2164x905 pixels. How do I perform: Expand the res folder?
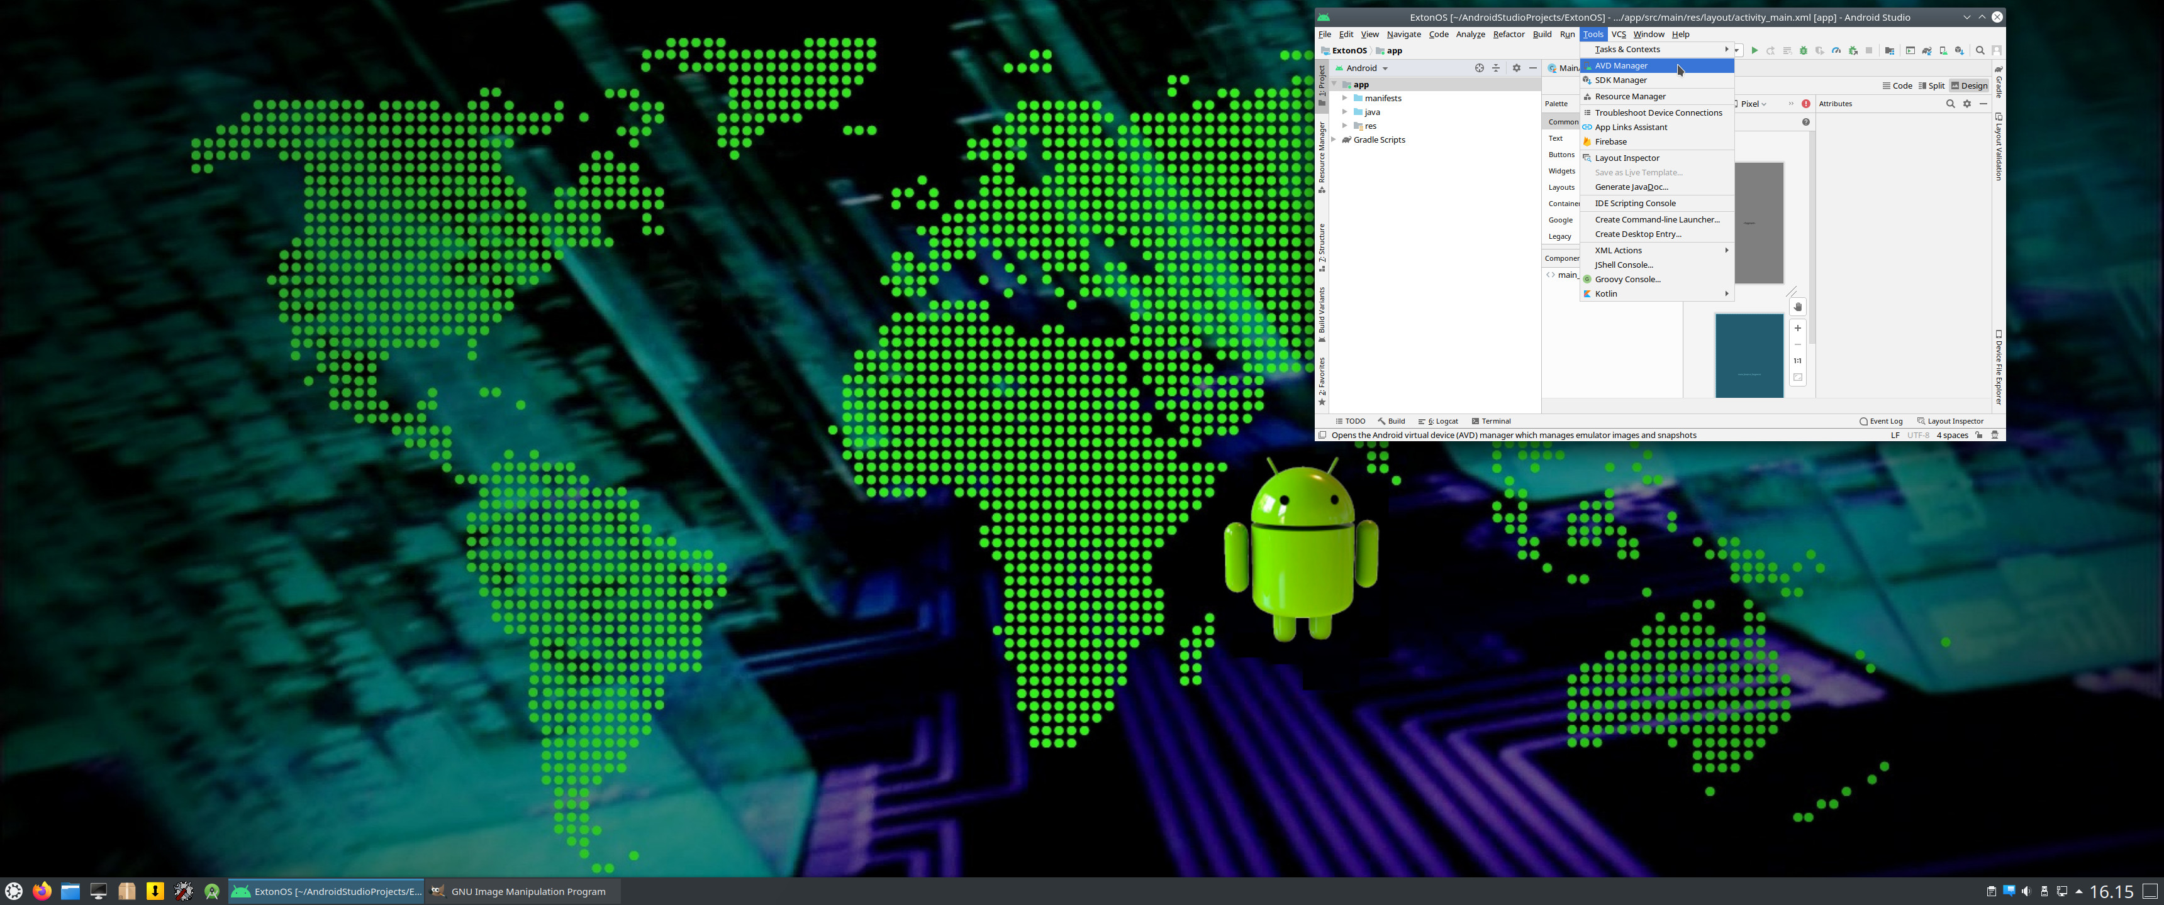[x=1345, y=126]
